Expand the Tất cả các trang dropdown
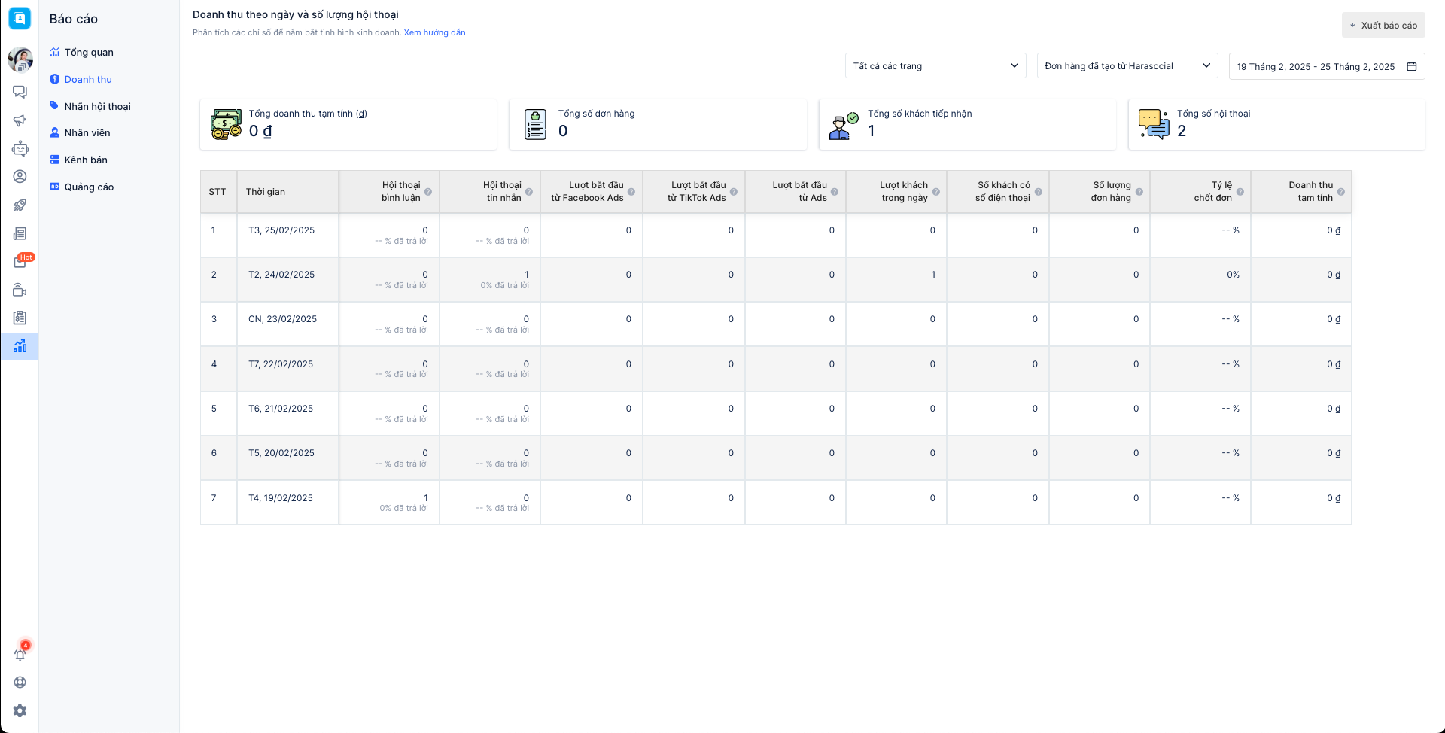 [935, 66]
